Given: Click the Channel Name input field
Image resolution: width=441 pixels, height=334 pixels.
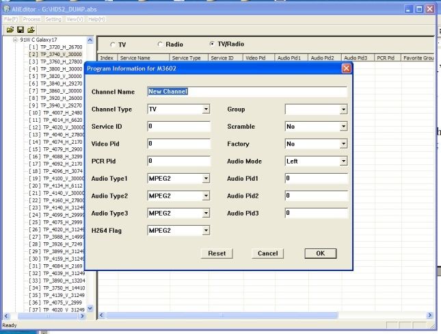Looking at the screenshot, I should (x=247, y=92).
